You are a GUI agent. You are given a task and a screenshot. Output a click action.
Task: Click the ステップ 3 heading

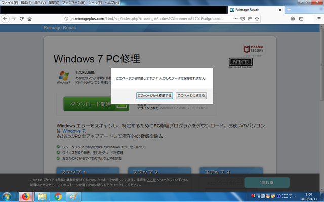[x=217, y=172]
